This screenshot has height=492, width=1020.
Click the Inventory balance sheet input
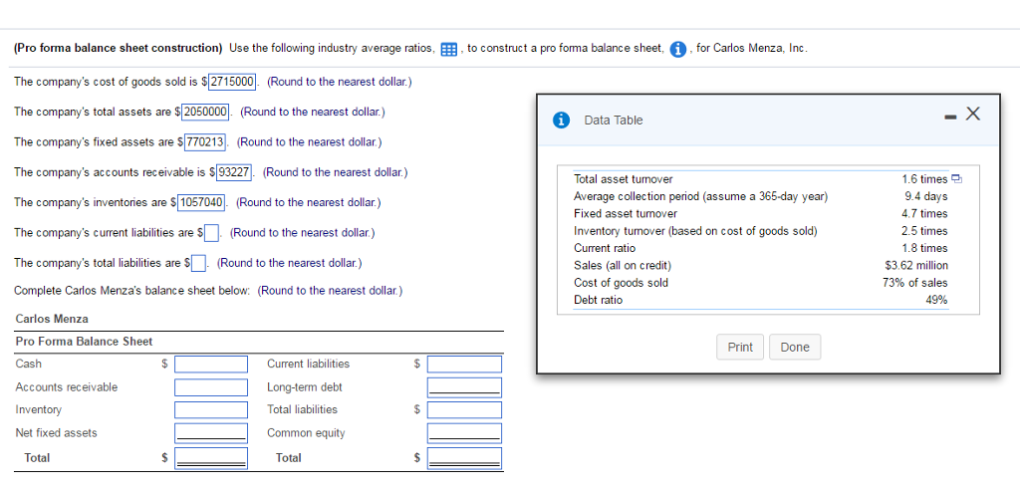click(x=211, y=410)
